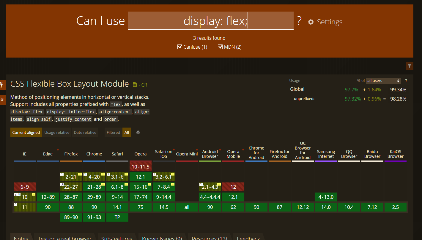422x240 pixels.
Task: Click the QQ Browser 10.4 cell
Action: click(349, 207)
